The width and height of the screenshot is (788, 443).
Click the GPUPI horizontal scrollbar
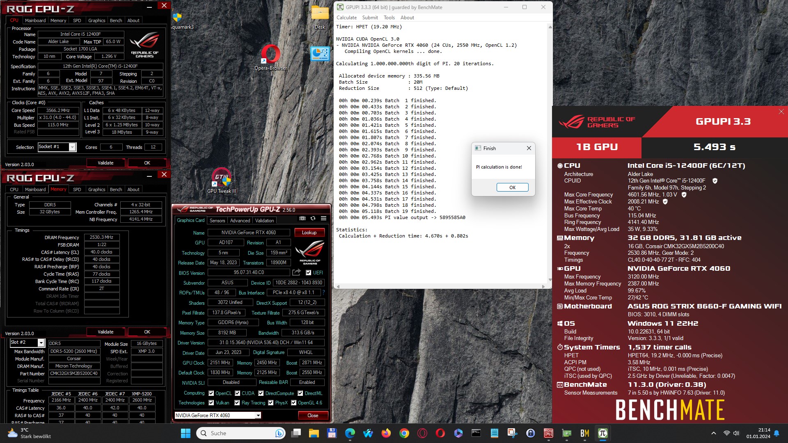441,286
